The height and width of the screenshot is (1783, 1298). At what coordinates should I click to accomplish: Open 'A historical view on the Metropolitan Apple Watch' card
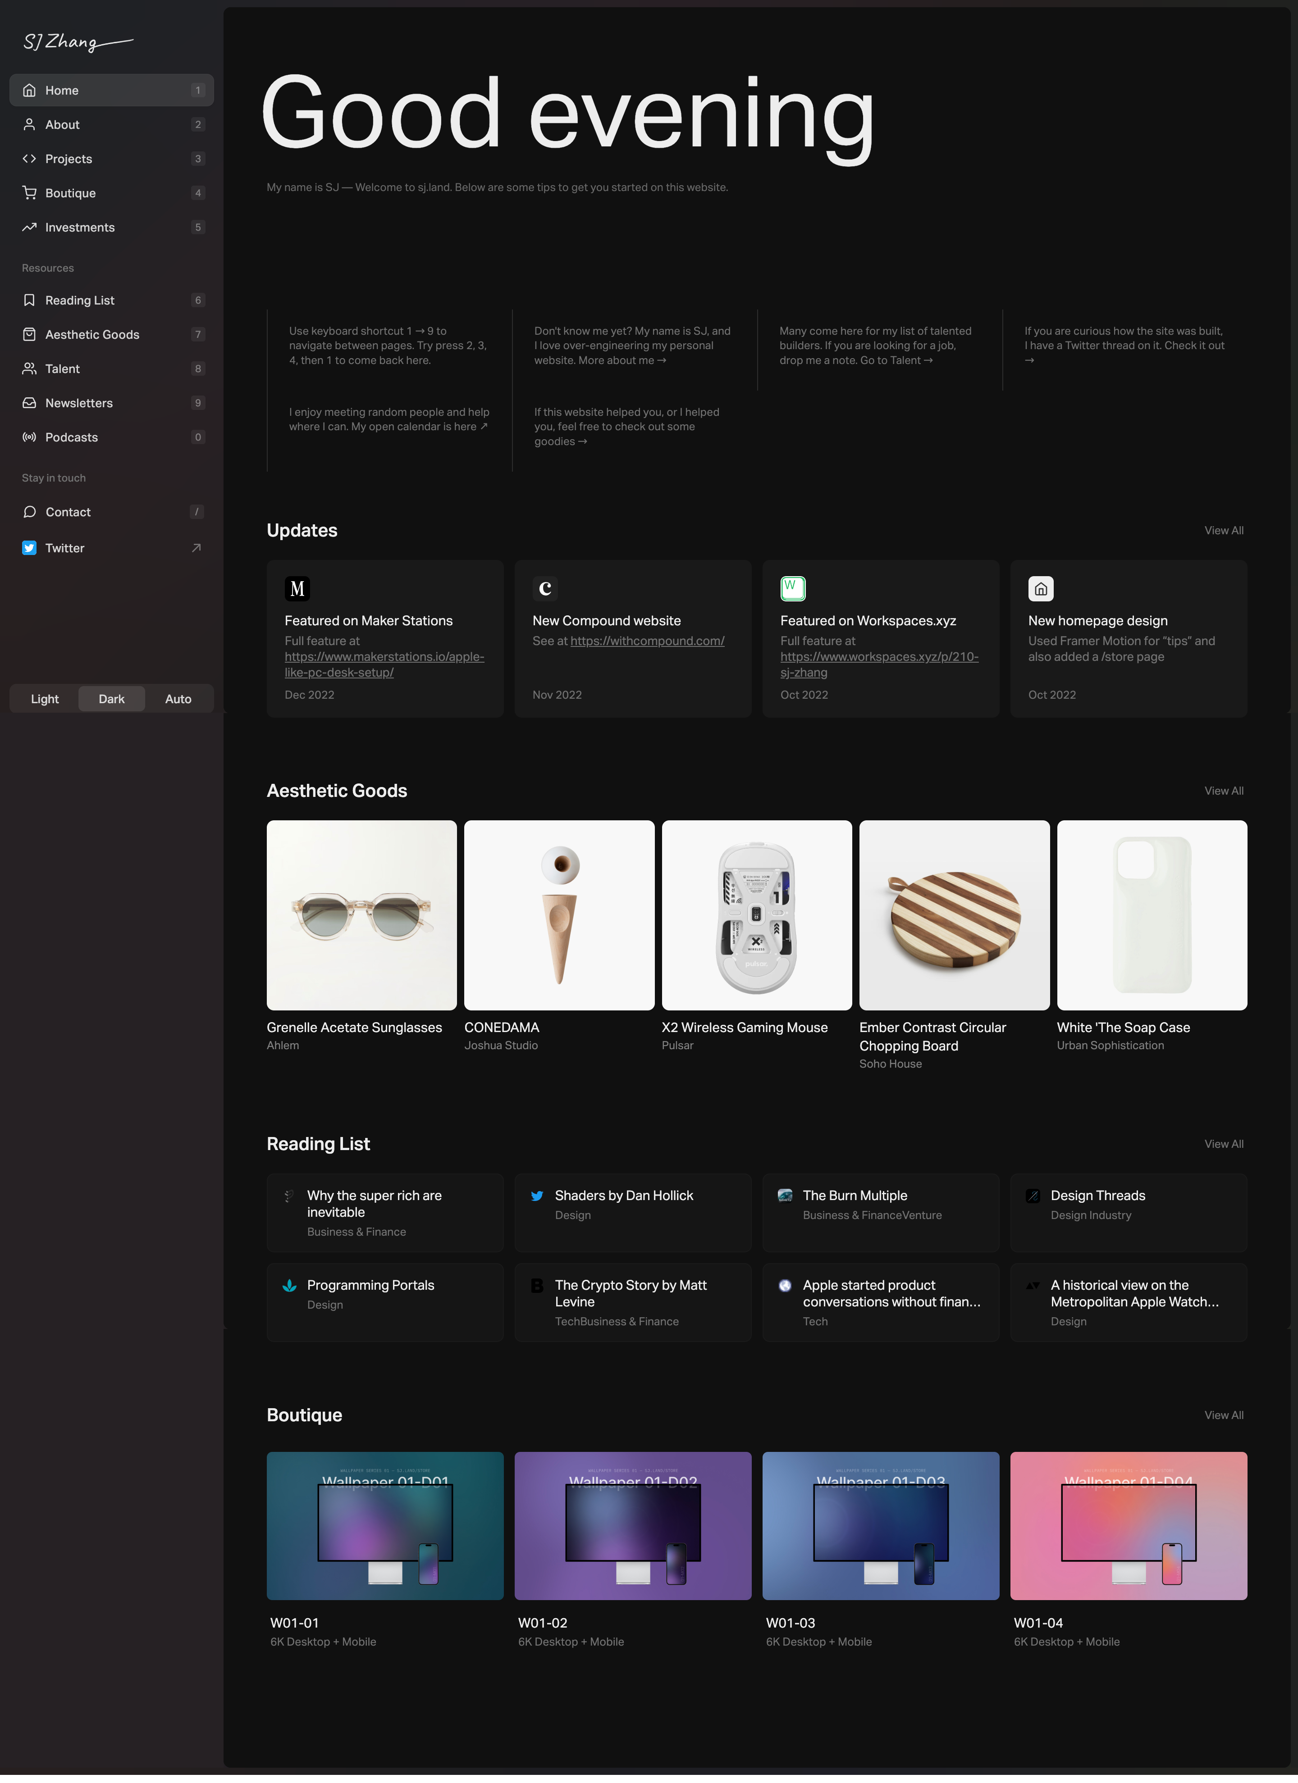(x=1128, y=1303)
